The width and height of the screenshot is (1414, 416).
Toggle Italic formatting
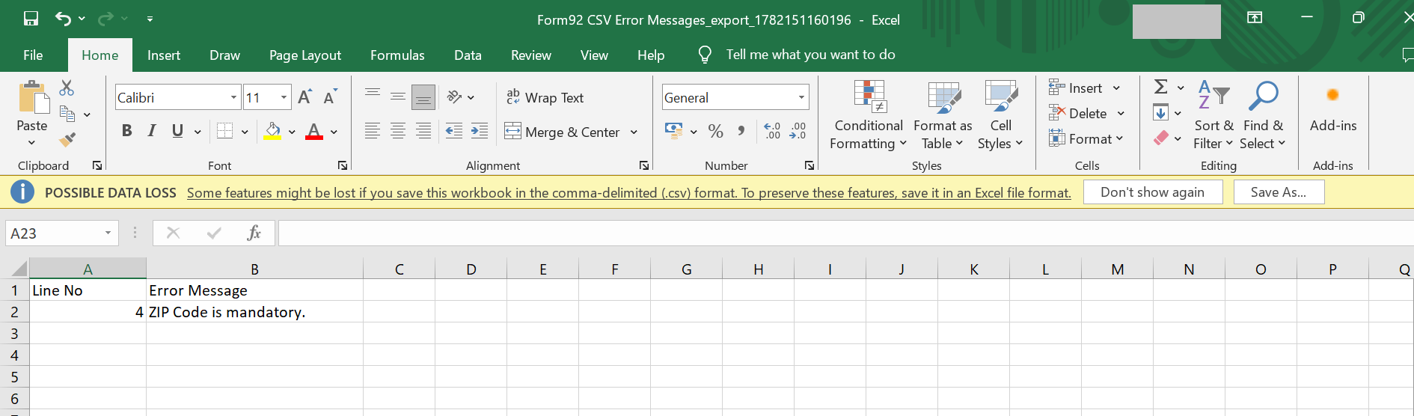coord(152,131)
